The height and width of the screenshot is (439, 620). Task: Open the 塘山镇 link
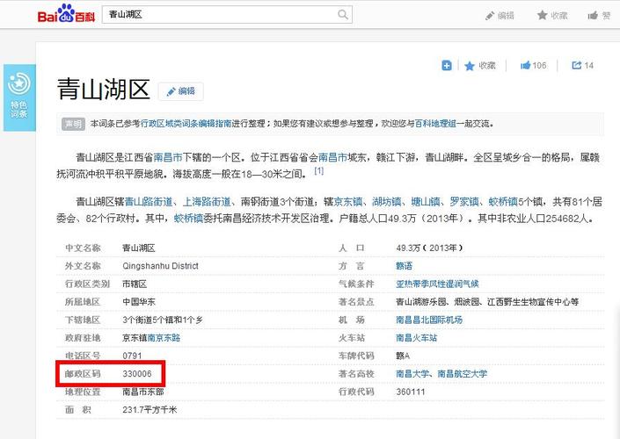[426, 202]
